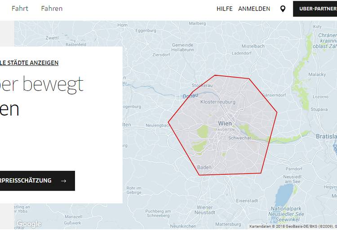This screenshot has height=251, width=337.
Task: Click the Neunkirchen map label
Action: (183, 226)
